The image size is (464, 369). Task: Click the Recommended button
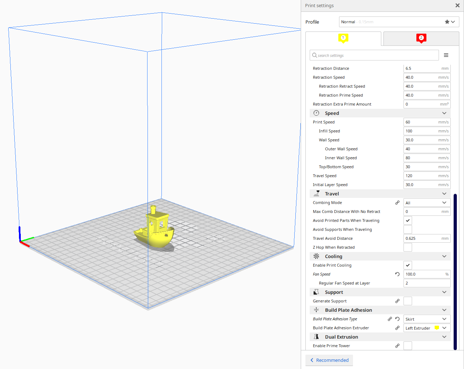coord(329,360)
